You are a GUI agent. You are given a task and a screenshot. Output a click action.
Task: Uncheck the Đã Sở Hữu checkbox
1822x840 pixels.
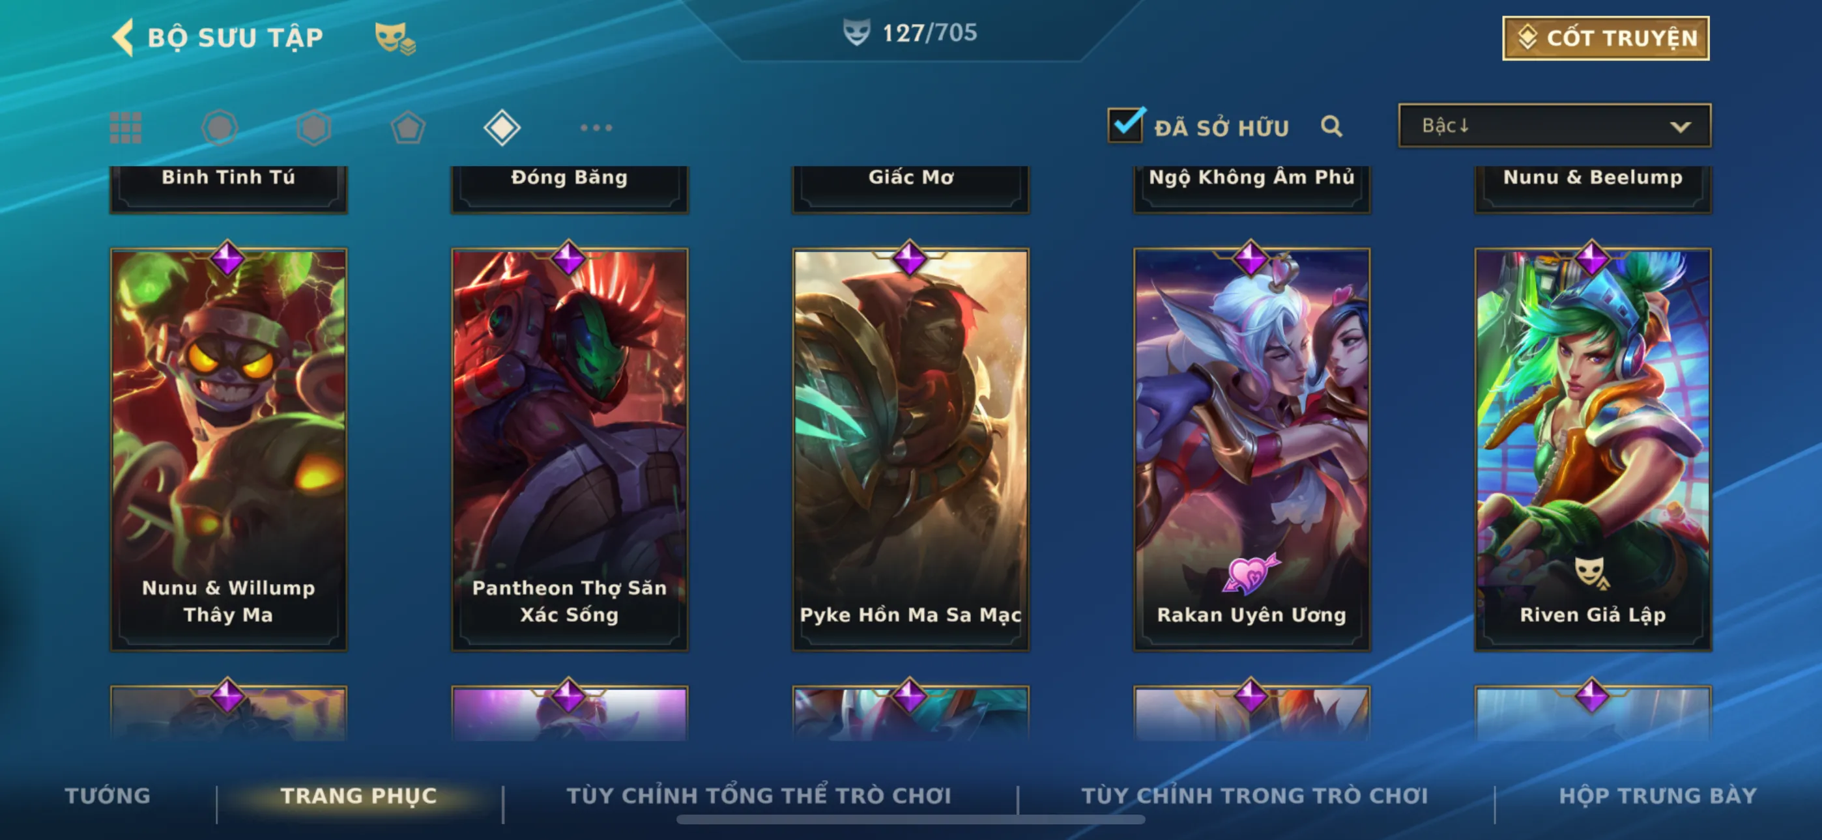[1125, 125]
